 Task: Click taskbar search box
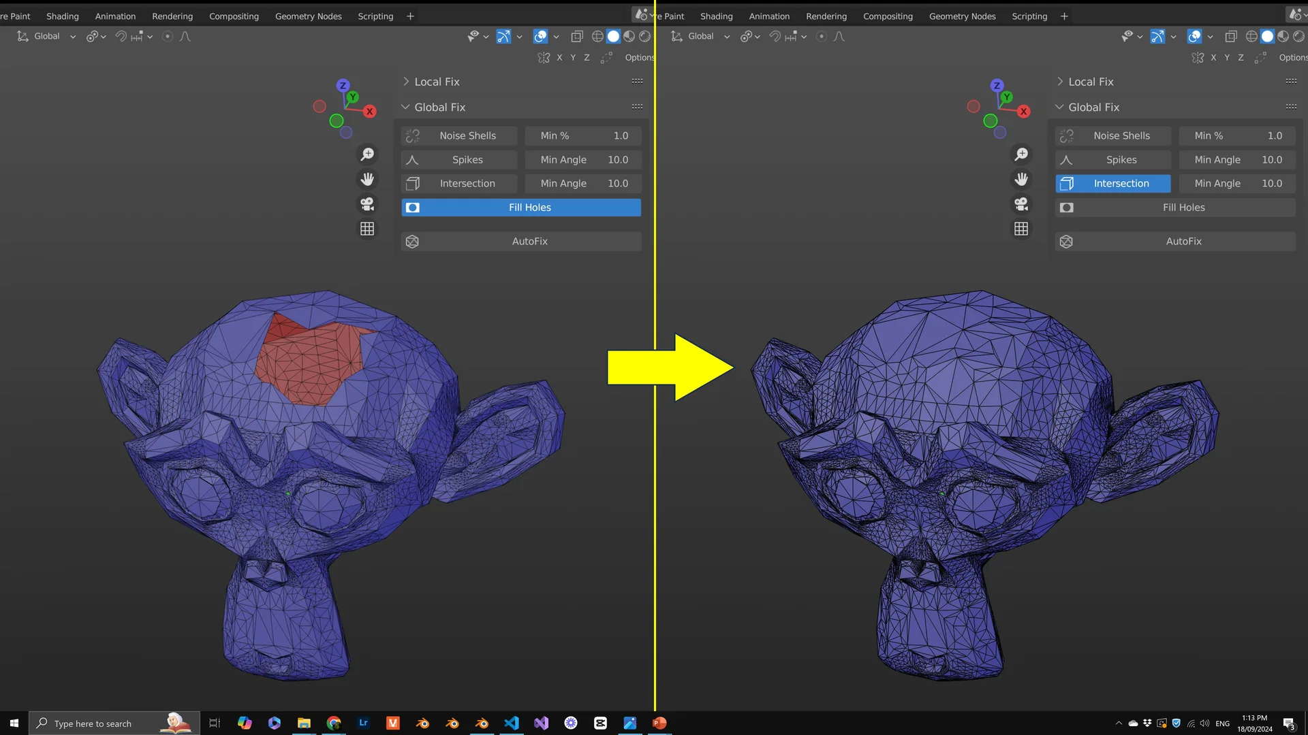[x=114, y=723]
